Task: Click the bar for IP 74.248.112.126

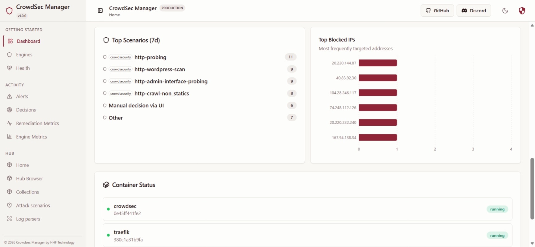Action: click(378, 107)
